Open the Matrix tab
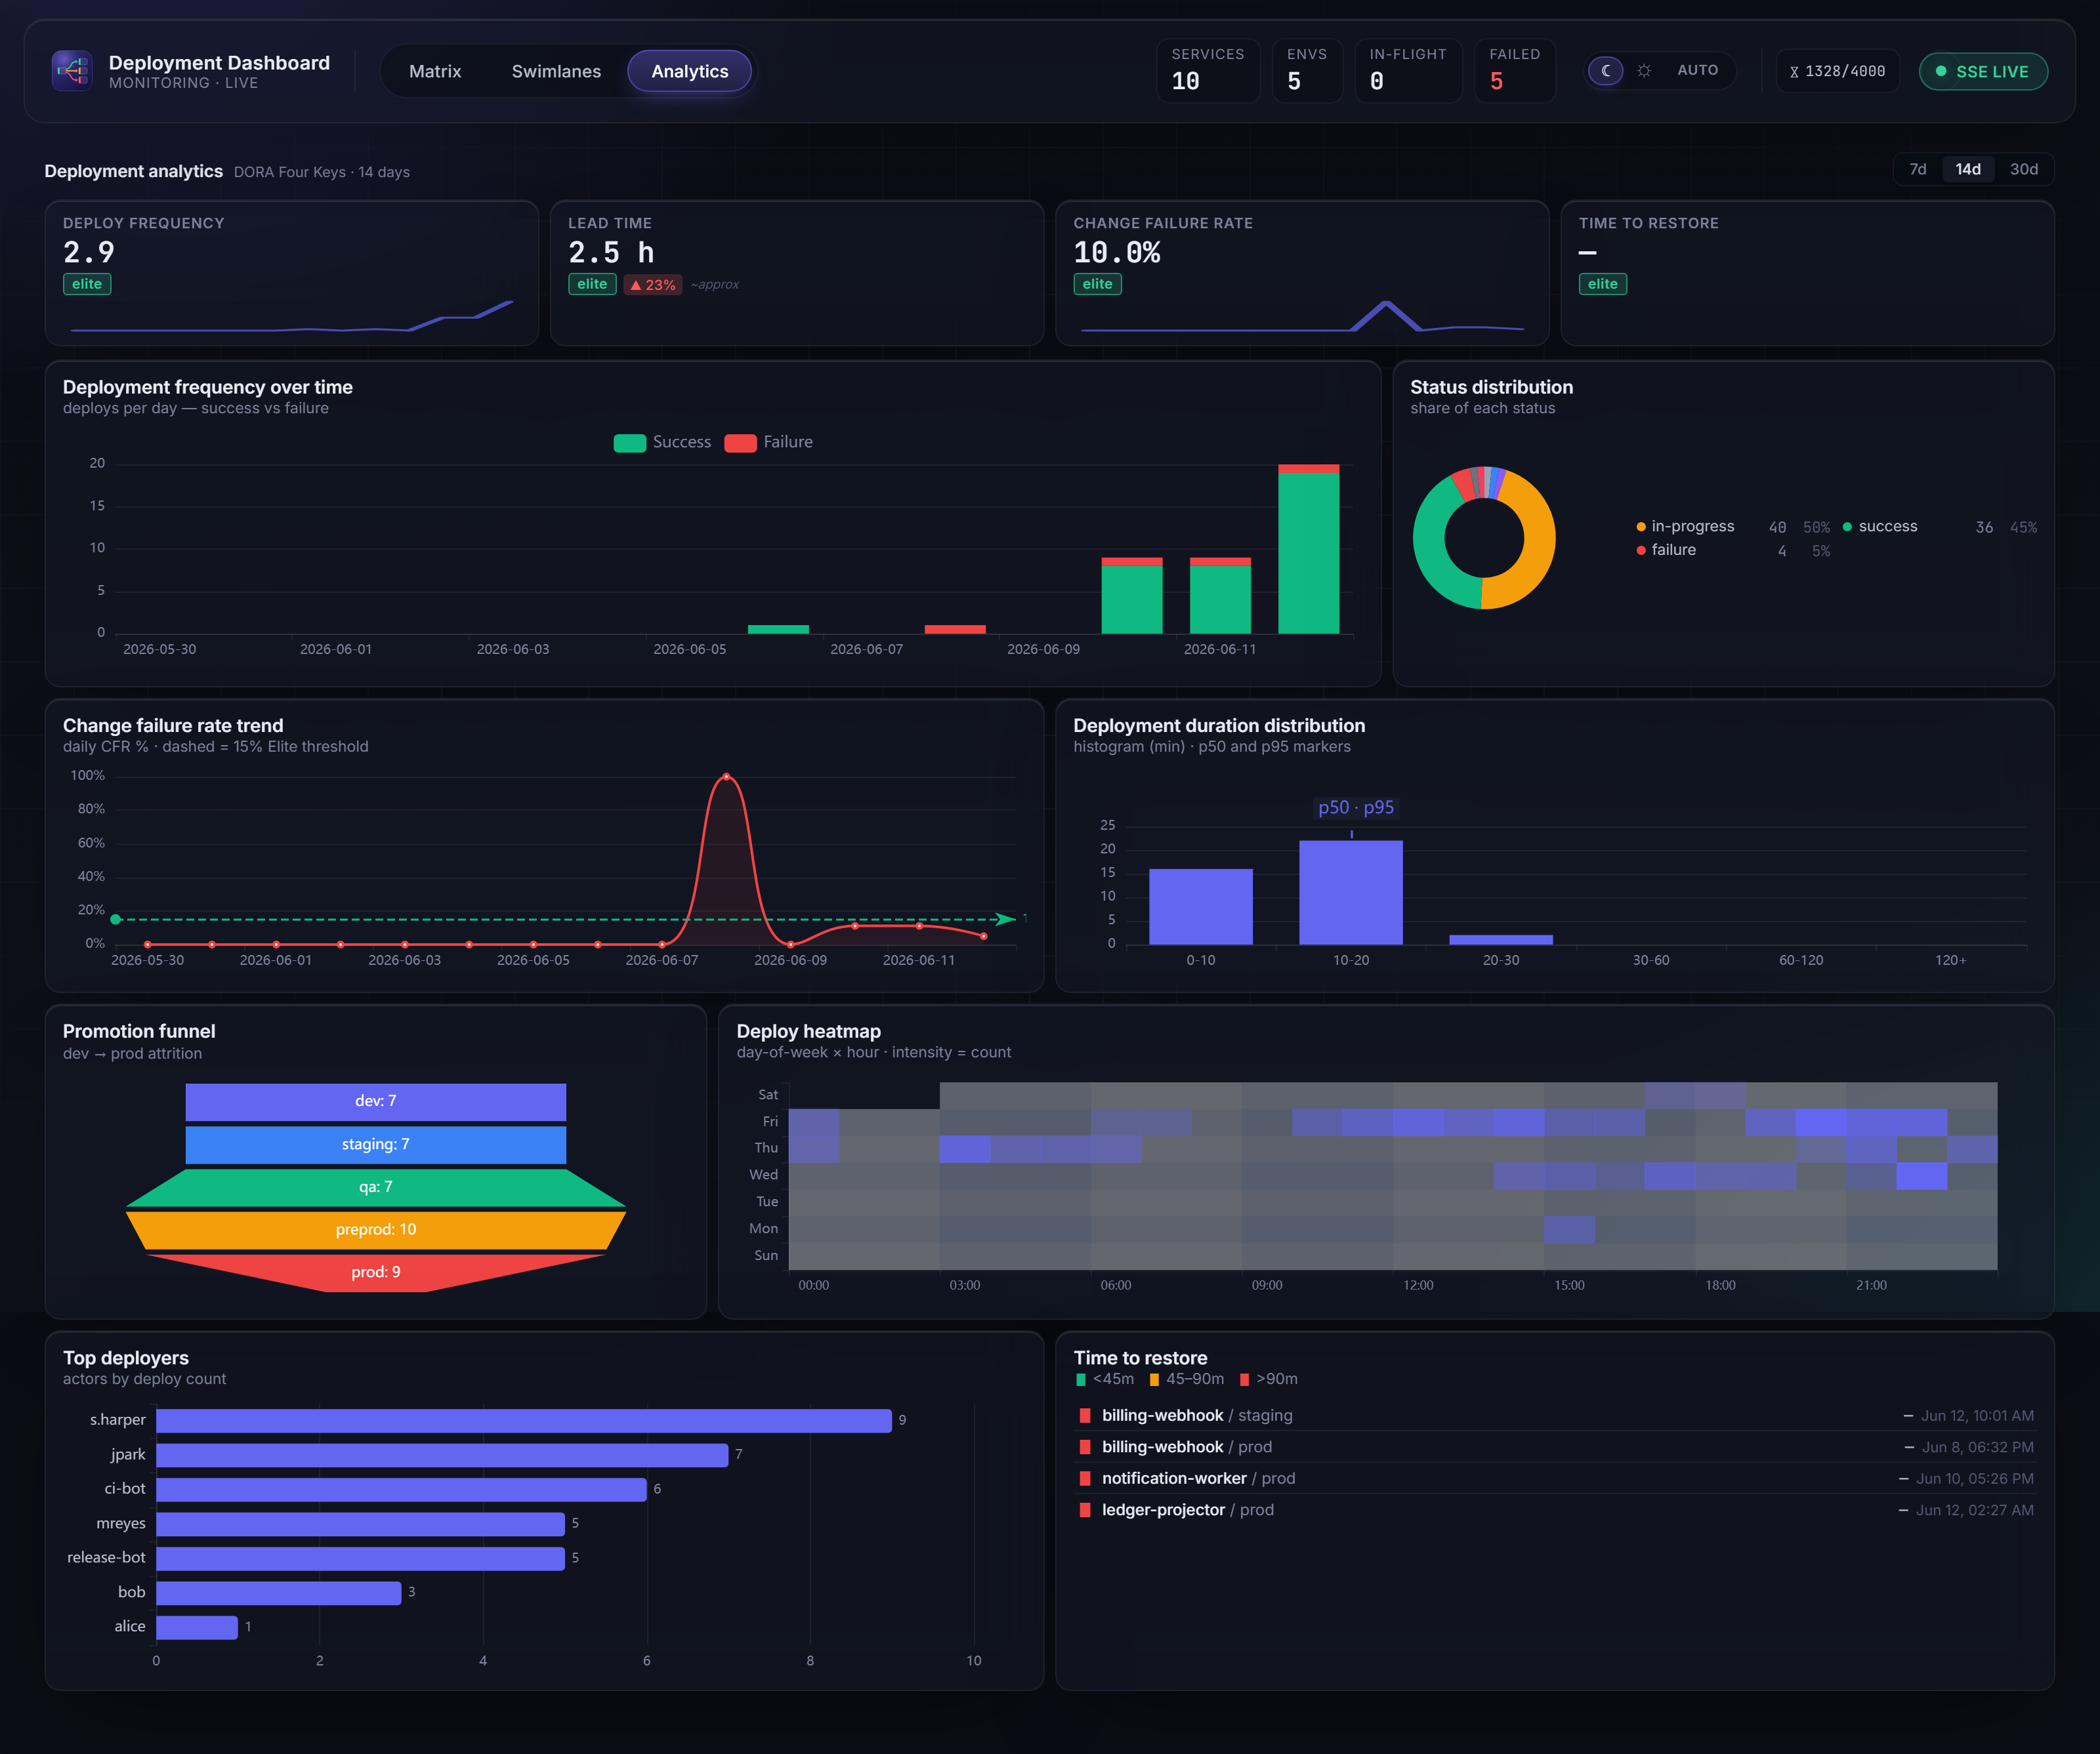This screenshot has height=1754, width=2100. (x=435, y=71)
